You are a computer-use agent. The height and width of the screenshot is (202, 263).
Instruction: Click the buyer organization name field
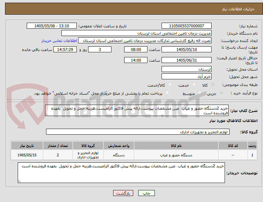[137, 33]
